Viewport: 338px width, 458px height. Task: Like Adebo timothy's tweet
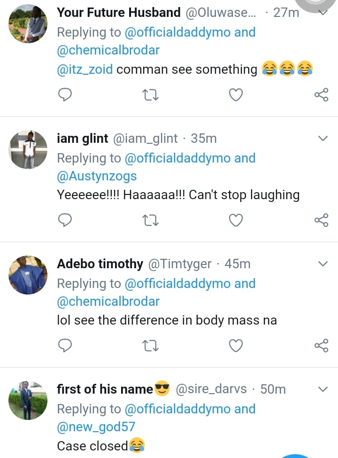236,346
